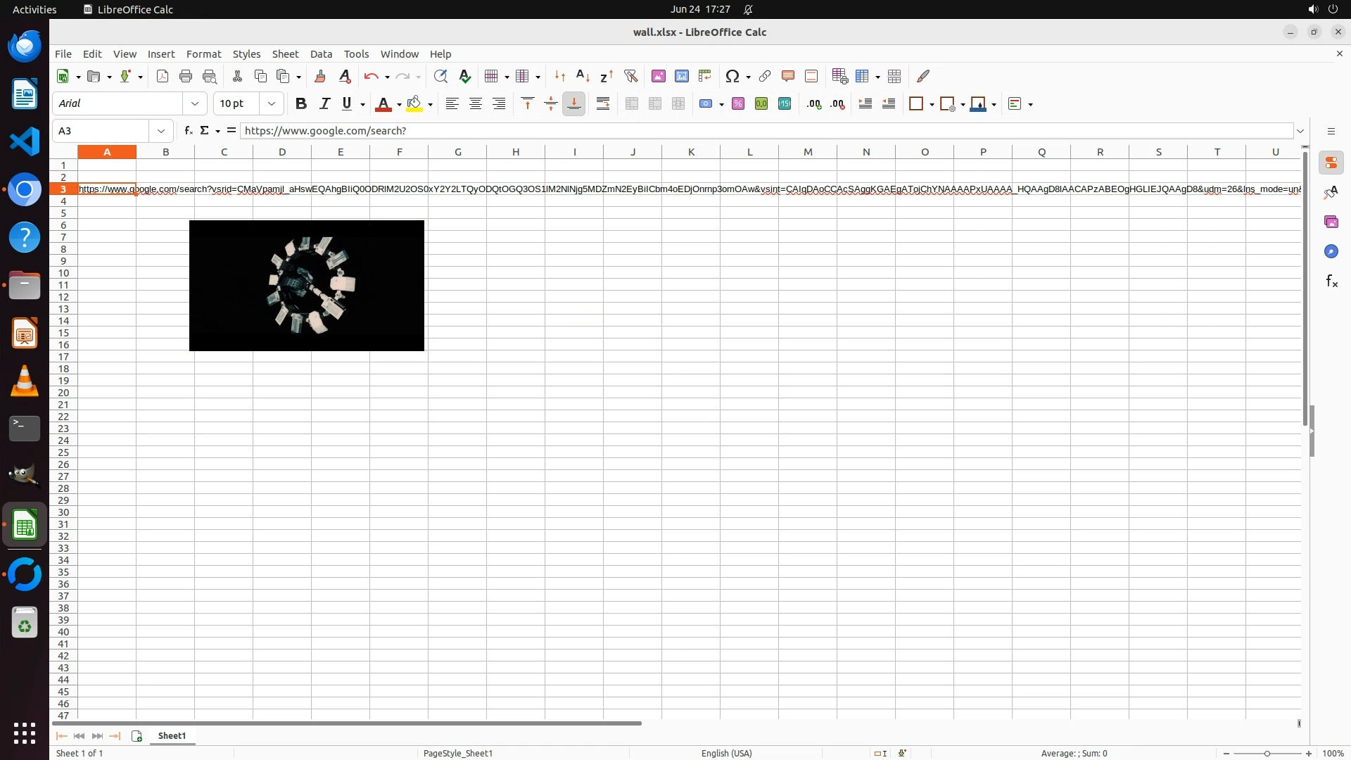Screen dimensions: 1351x760
Task: Toggle Wrap Text for cell
Action: [x=602, y=103]
